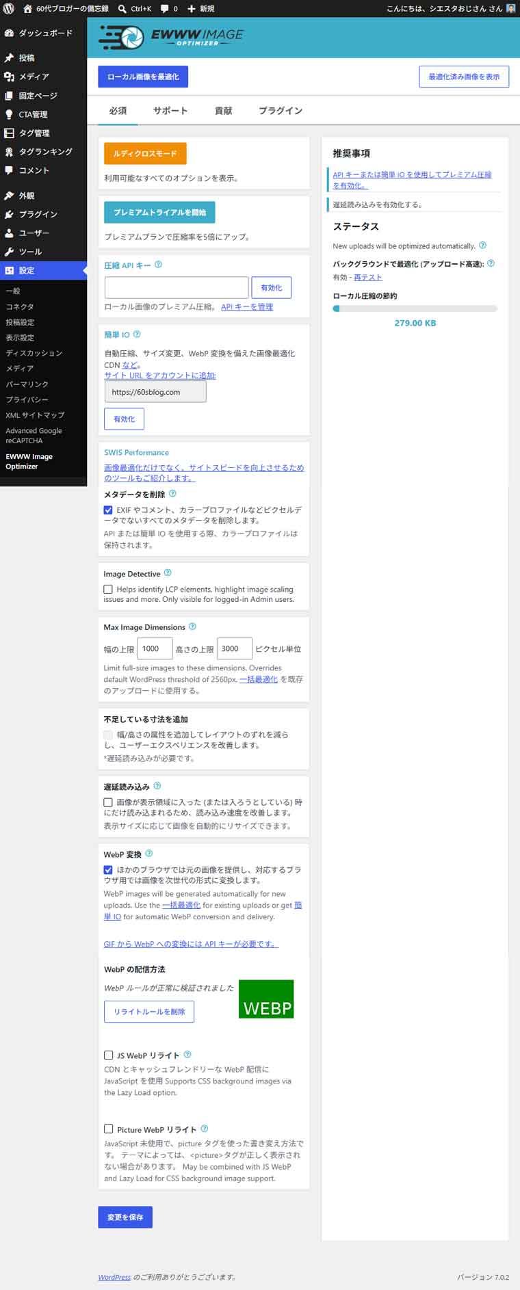Switch to the プラグイン tab
This screenshot has height=1290, width=520.
pyautogui.click(x=281, y=111)
